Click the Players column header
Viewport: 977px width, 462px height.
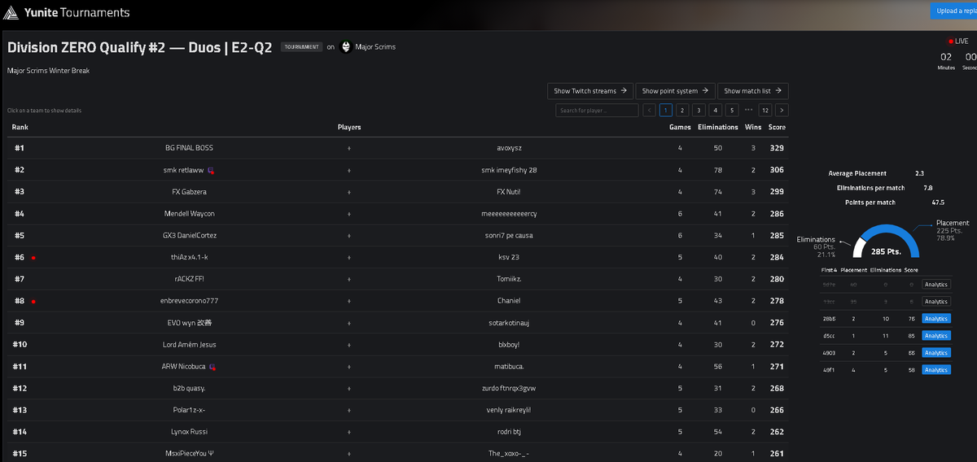click(x=349, y=127)
